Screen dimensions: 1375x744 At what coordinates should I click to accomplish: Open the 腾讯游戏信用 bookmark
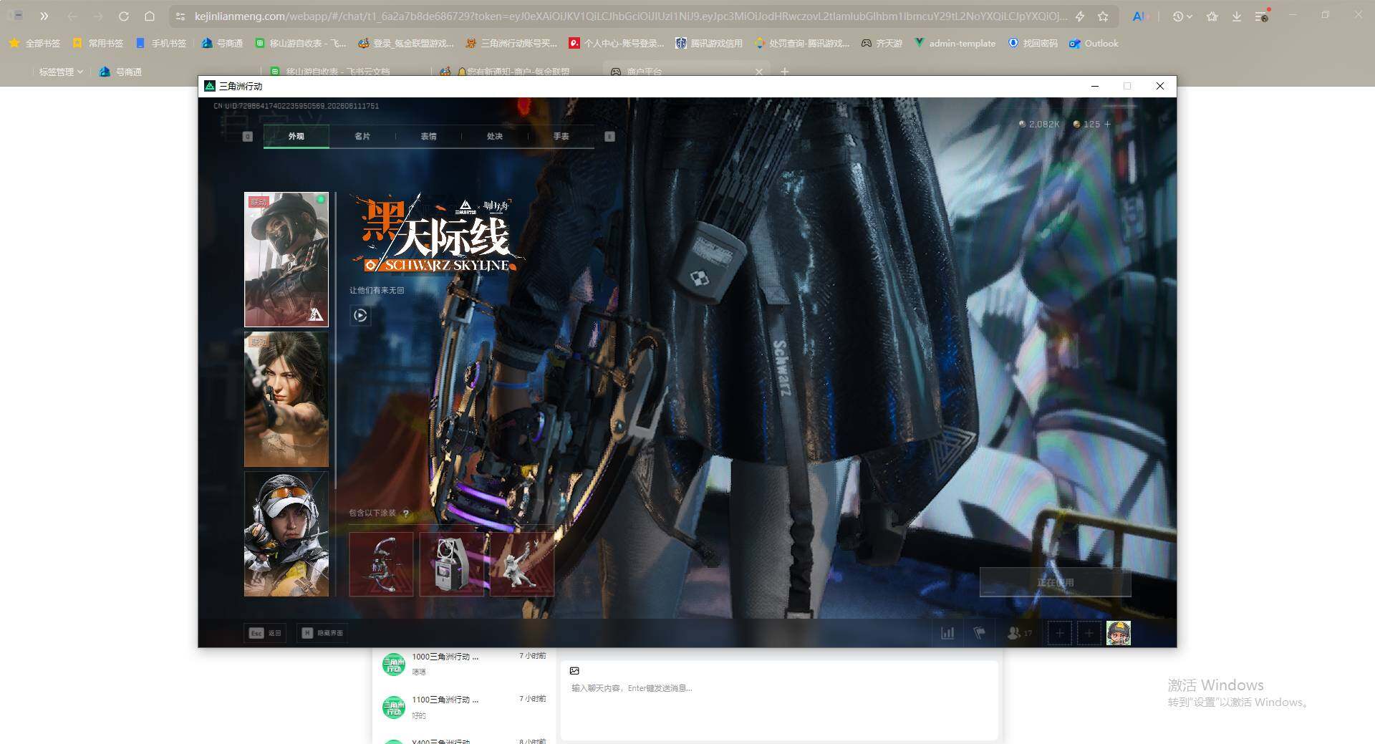709,43
